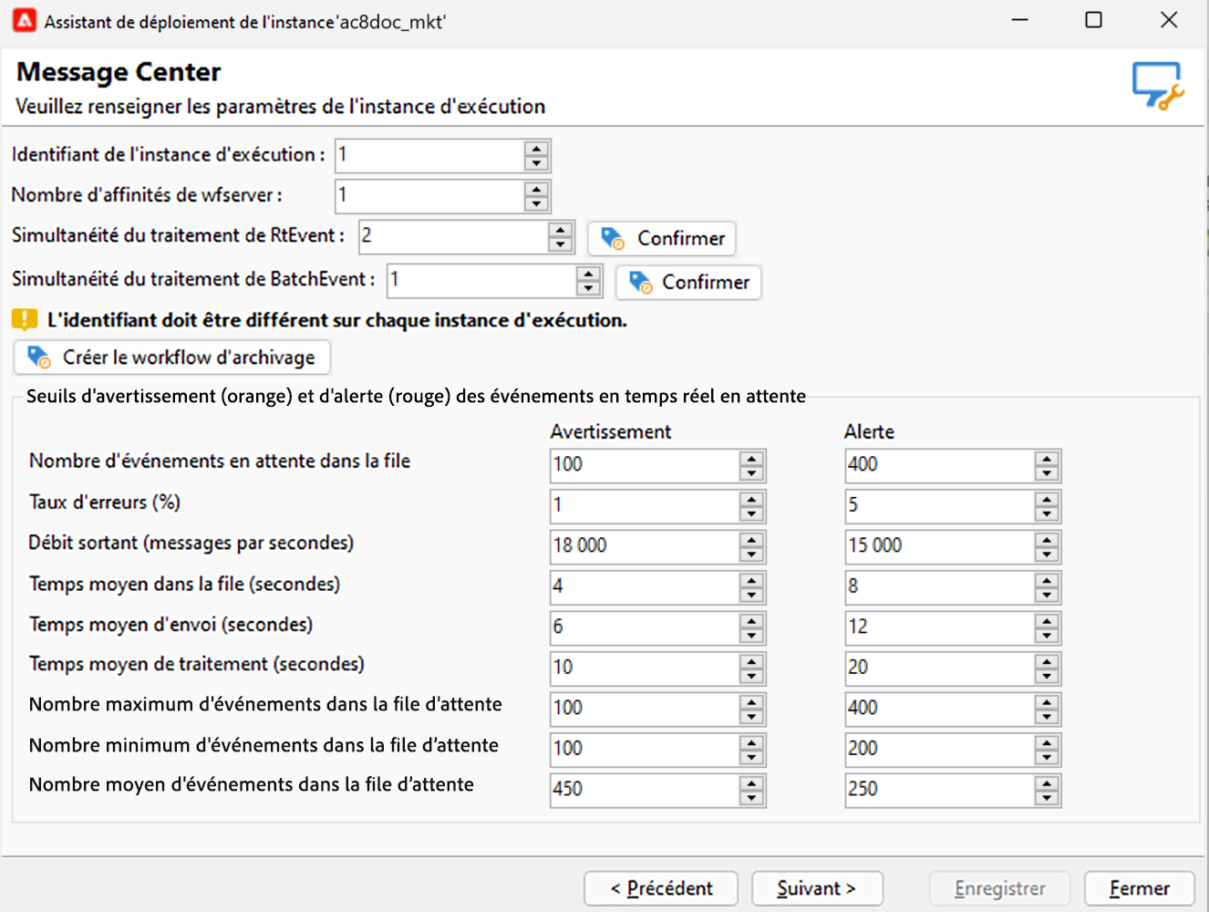Decrease Nombre d'affinités de wfserver value

(x=537, y=203)
